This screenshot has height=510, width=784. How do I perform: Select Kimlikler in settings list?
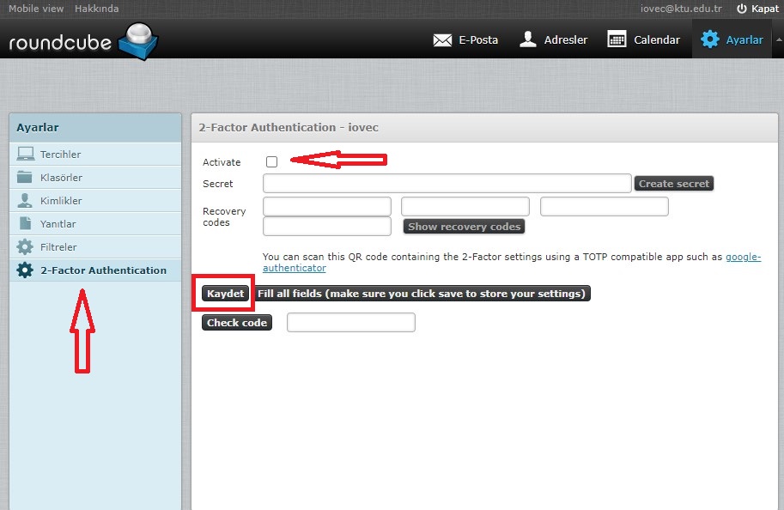95,201
